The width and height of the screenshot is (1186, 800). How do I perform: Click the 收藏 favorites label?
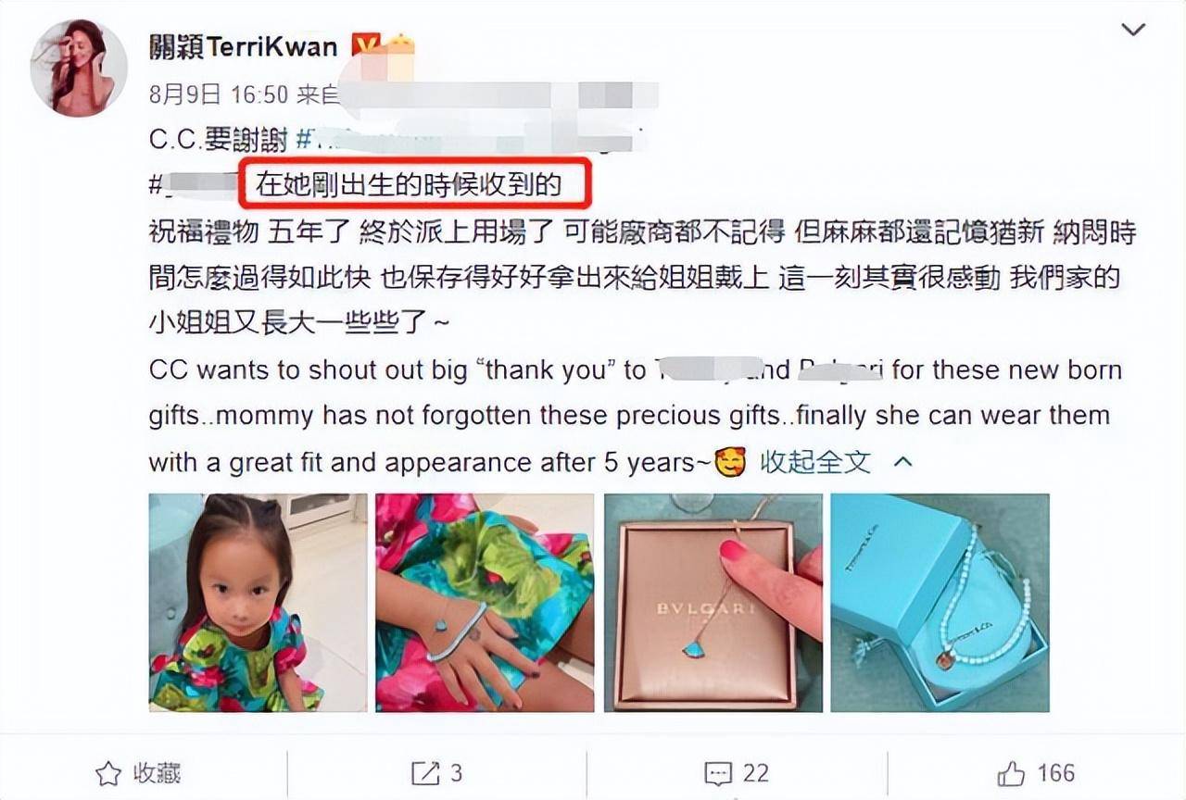(x=157, y=773)
